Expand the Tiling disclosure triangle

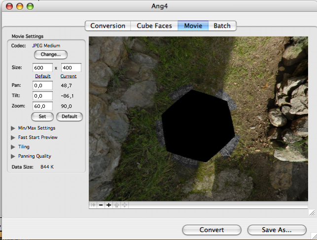[x=13, y=147]
